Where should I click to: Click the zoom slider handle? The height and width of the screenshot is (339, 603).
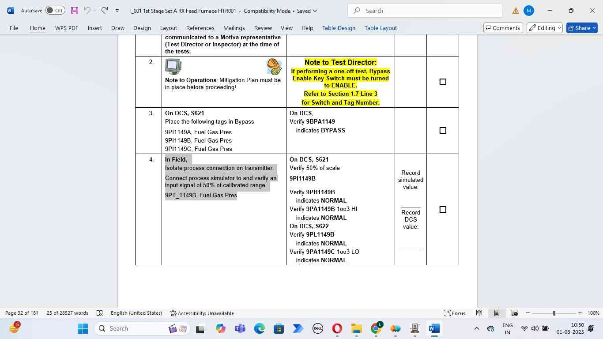pos(554,313)
